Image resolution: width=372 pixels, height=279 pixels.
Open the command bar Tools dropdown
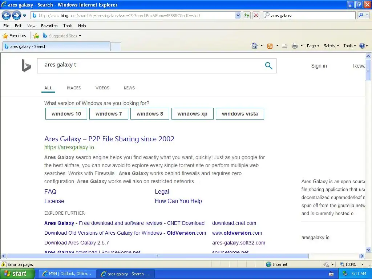coord(349,46)
